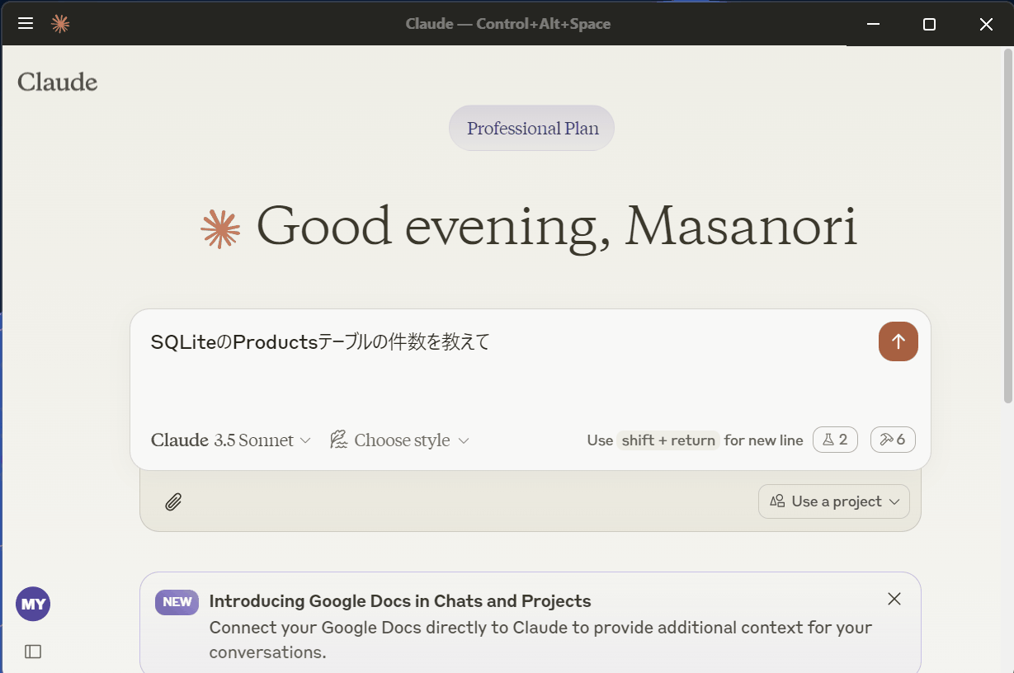Toggle the sidebar panel icon
Screen dimensions: 1014x673
click(33, 652)
